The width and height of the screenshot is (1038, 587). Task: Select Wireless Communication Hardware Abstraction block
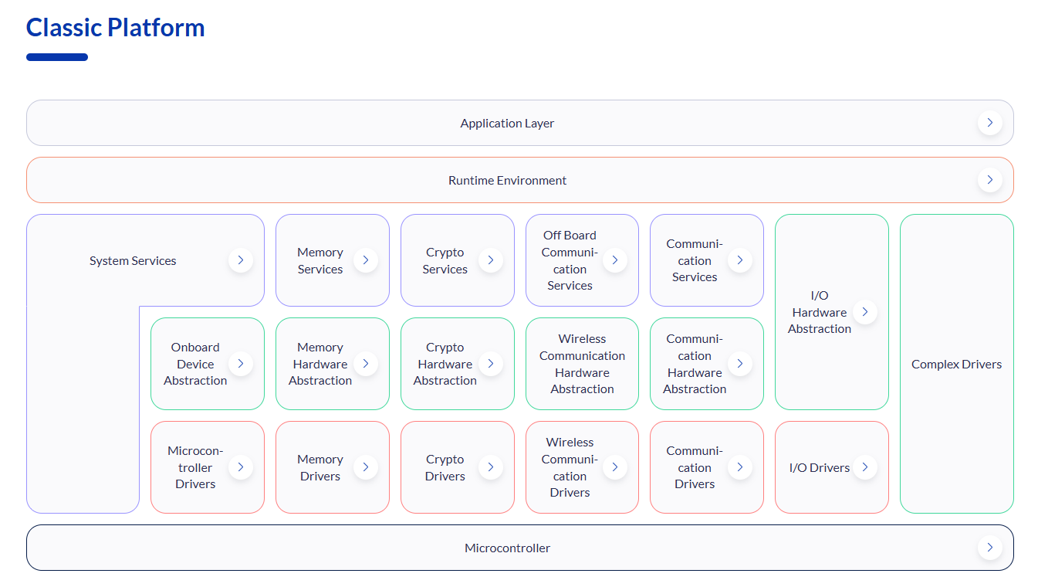(x=582, y=364)
